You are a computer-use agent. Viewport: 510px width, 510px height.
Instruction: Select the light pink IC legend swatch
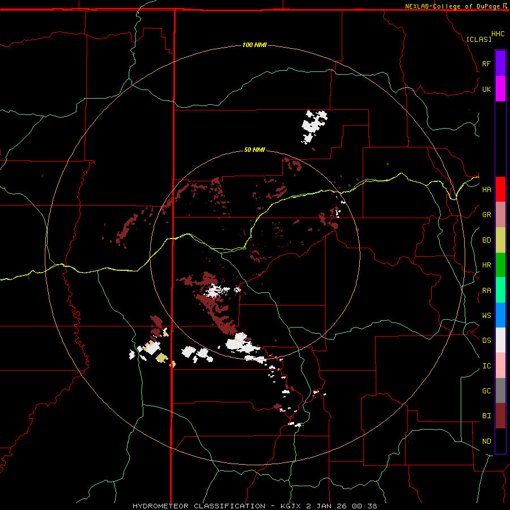point(500,365)
